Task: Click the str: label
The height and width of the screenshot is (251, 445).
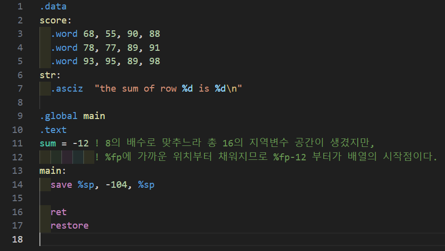Action: [50, 75]
